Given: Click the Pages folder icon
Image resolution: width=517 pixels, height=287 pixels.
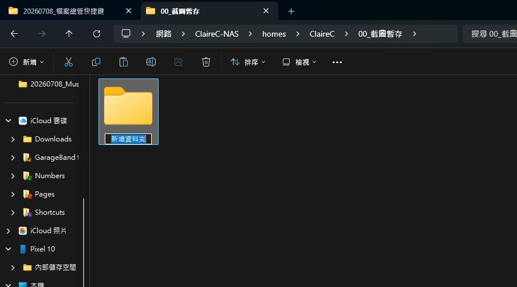Looking at the screenshot, I should click(x=27, y=194).
